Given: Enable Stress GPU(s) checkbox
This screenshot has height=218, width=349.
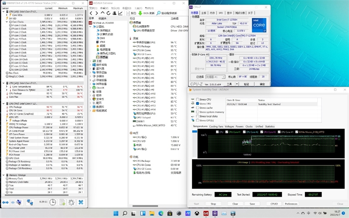Looking at the screenshot, I should click(198, 121).
